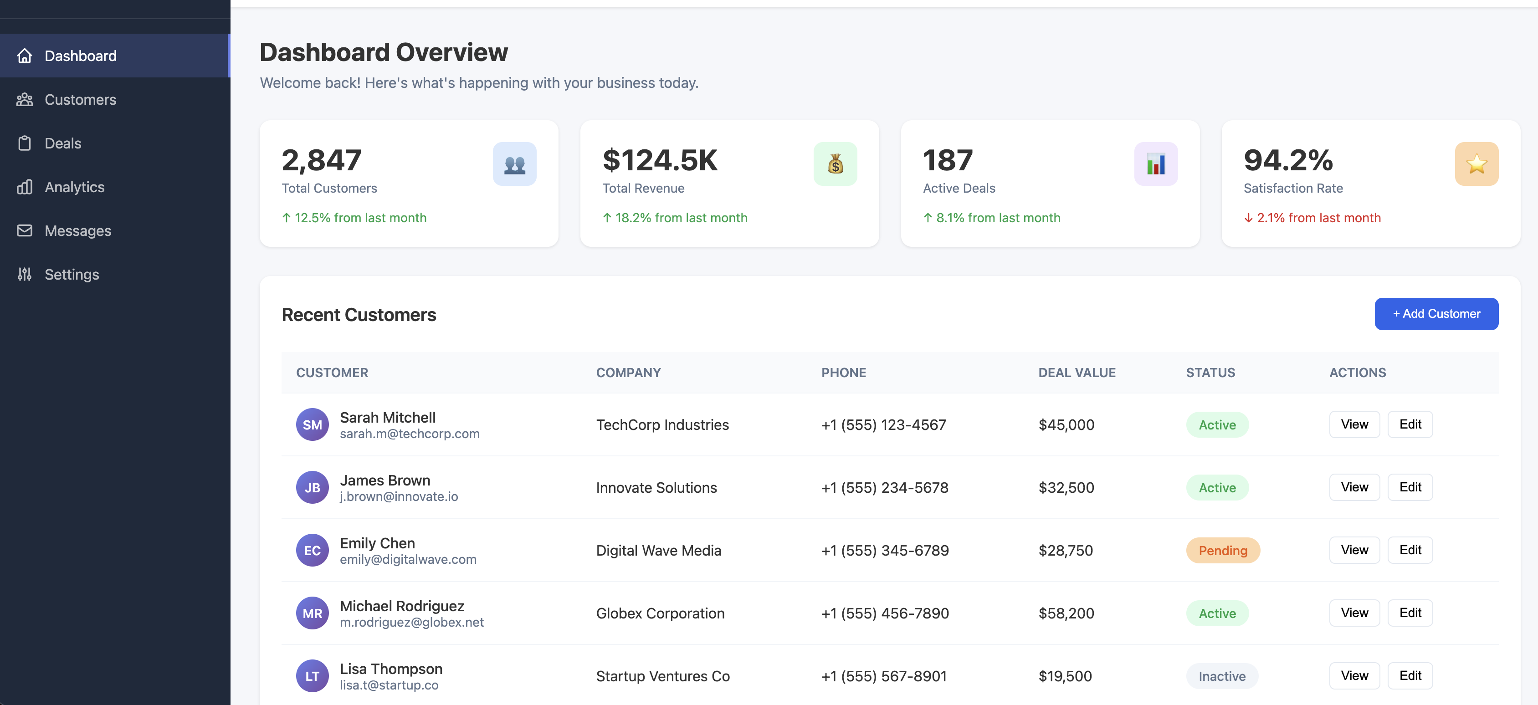
Task: Click the $45,000 deal value
Action: click(x=1066, y=424)
